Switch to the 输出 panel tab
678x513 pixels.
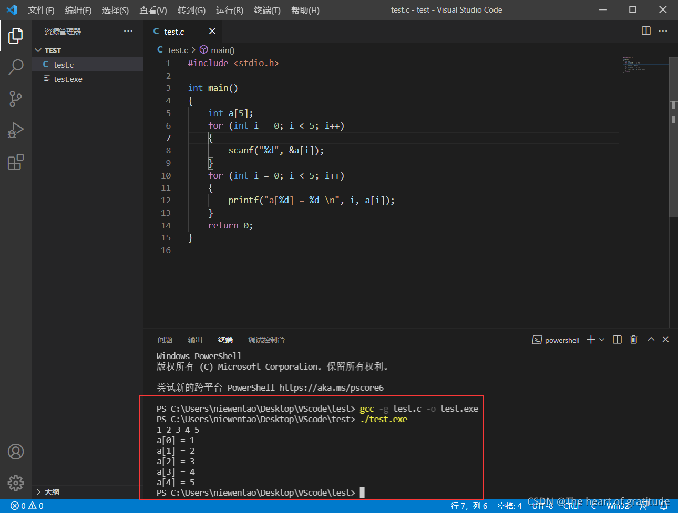coord(195,340)
